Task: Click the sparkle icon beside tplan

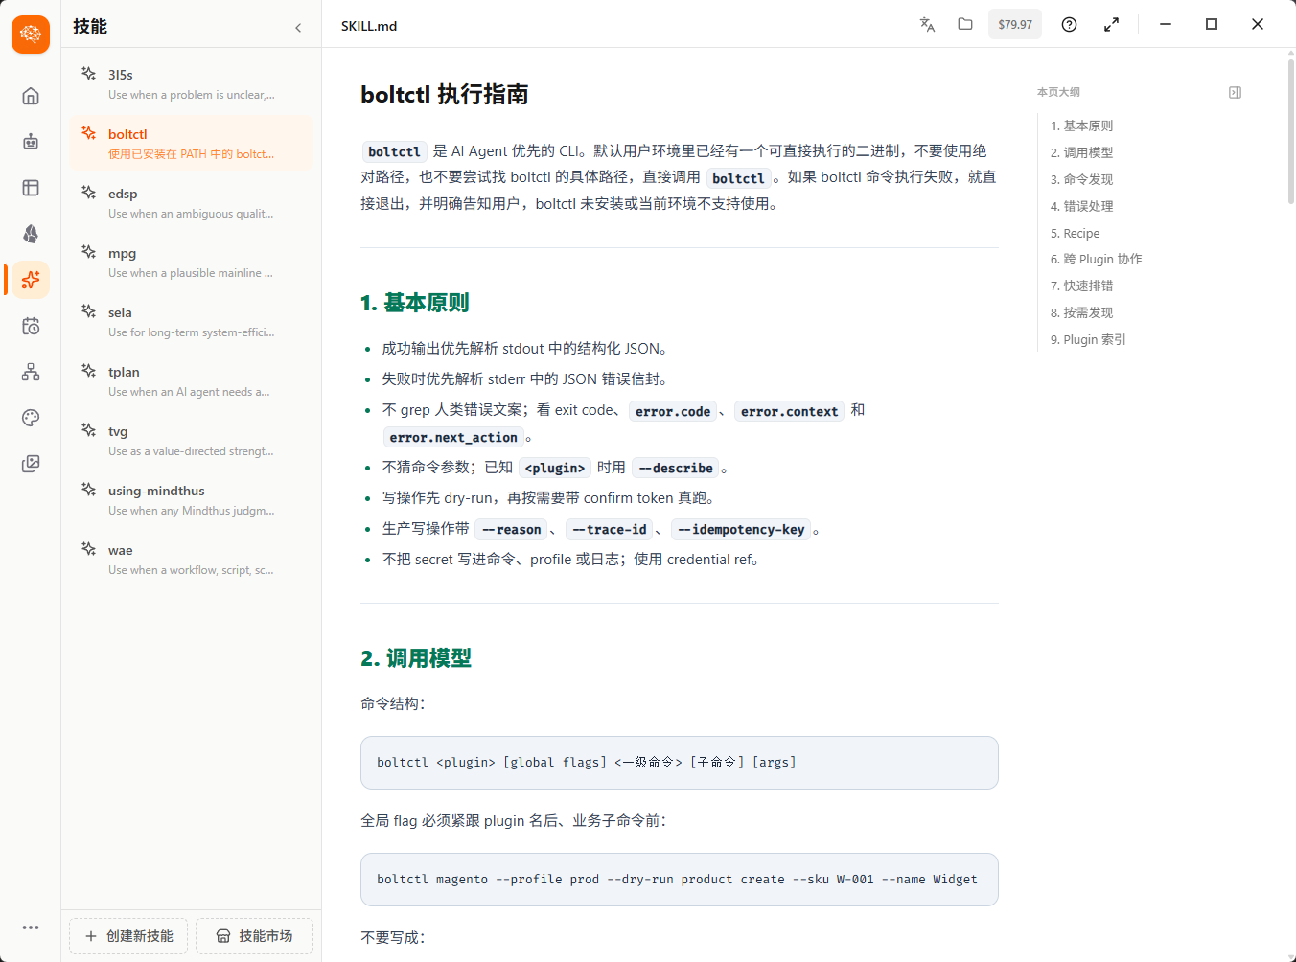Action: click(x=88, y=371)
